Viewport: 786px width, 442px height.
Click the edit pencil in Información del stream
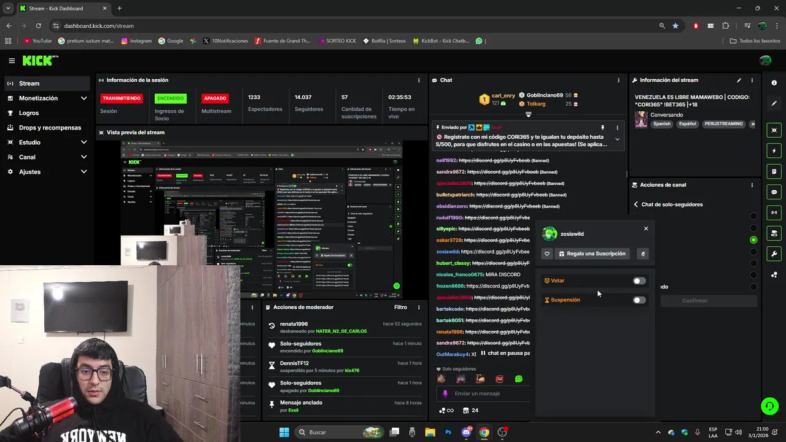tap(739, 80)
